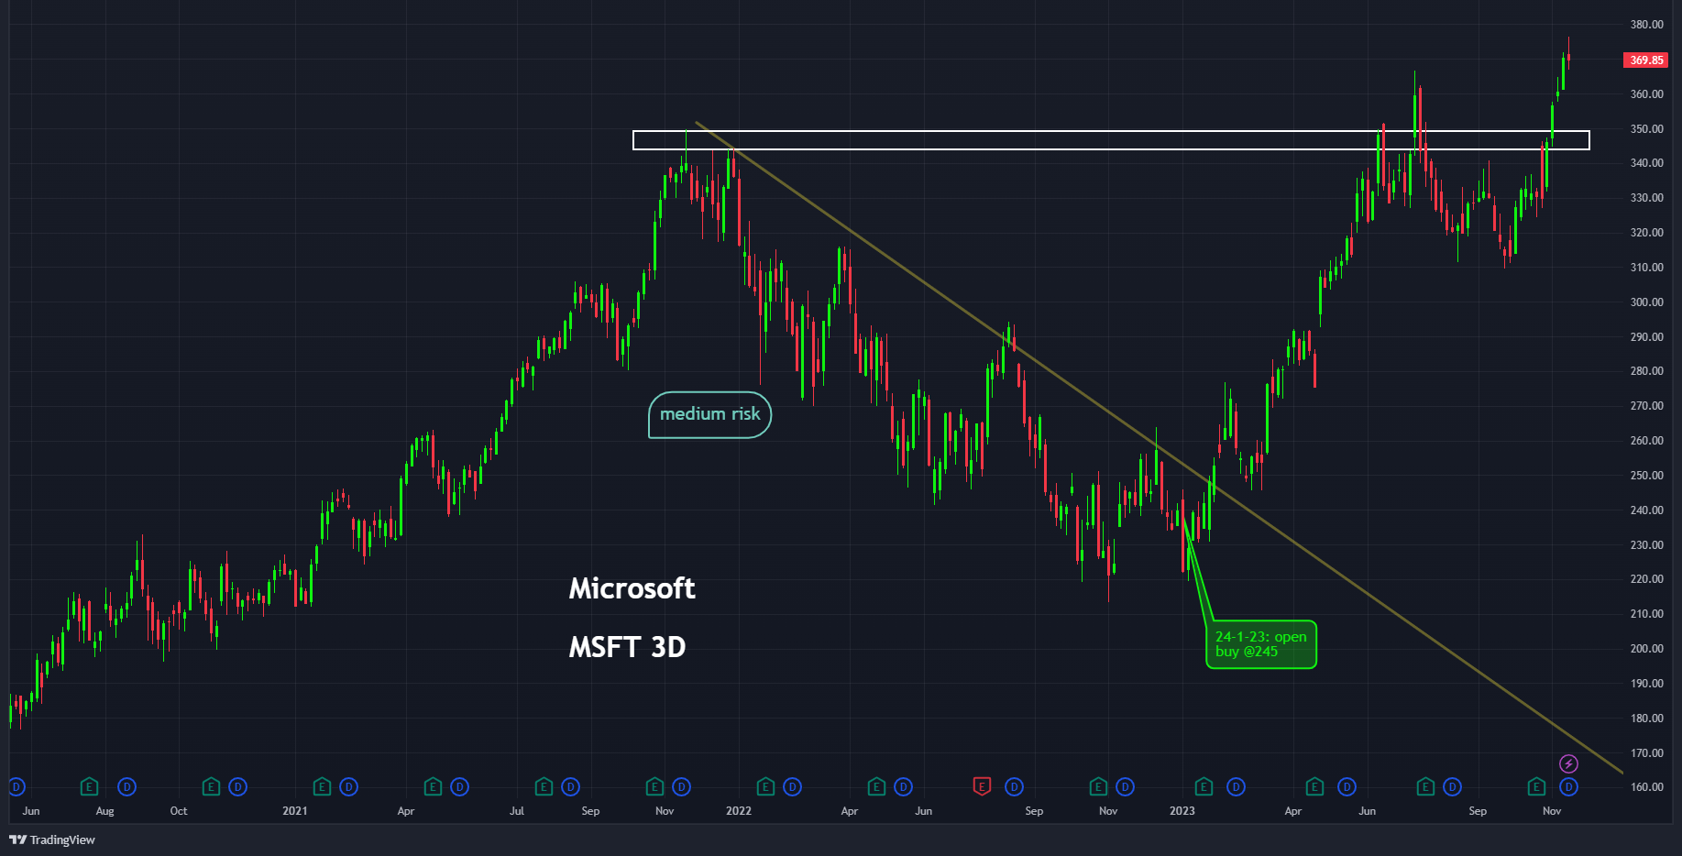Viewport: 1682px width, 856px height.
Task: Click the 'Jul' time axis label
Action: tap(517, 811)
